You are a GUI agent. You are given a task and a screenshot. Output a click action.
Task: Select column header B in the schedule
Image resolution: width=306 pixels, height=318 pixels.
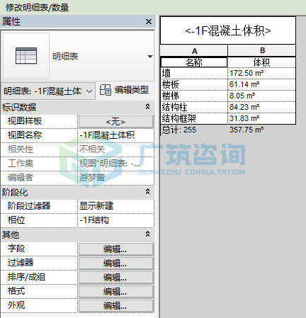coord(262,51)
